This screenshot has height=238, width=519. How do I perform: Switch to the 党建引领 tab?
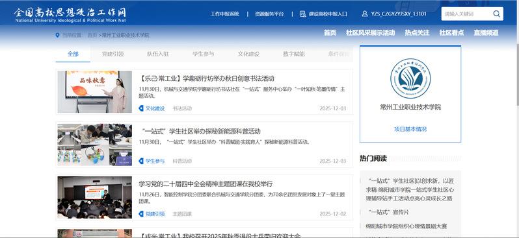pos(113,54)
